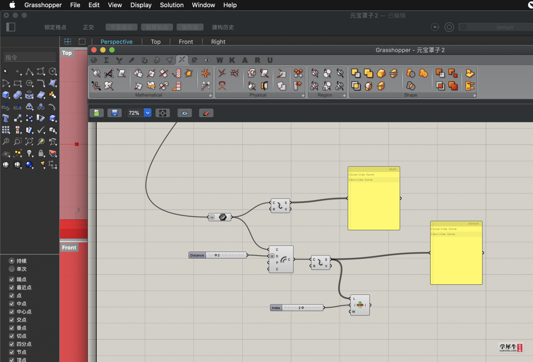Open the File menu

click(75, 5)
